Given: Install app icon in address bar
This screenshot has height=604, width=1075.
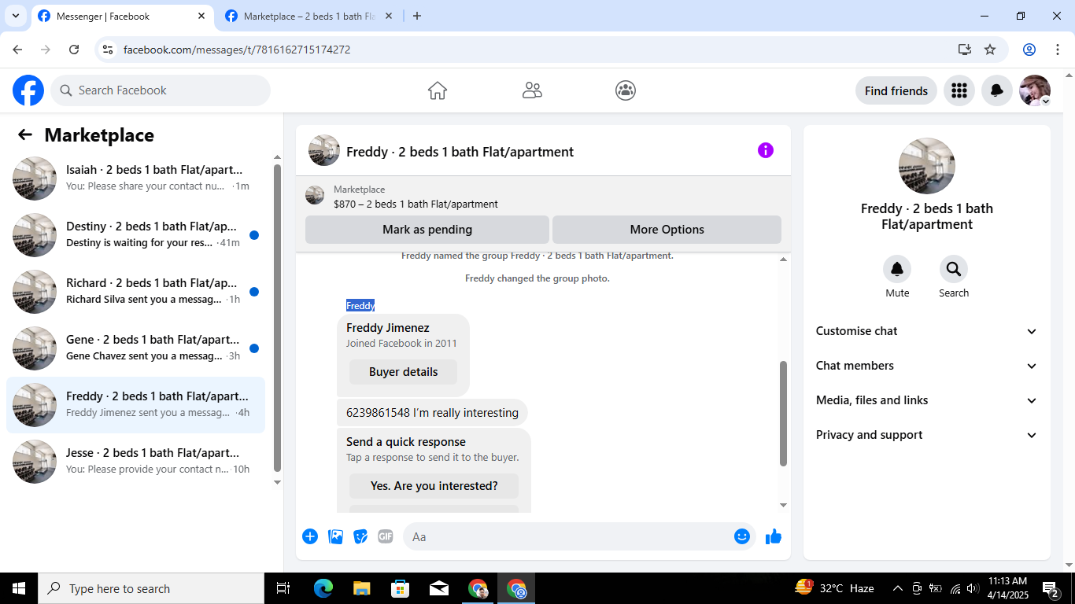Looking at the screenshot, I should 965,50.
